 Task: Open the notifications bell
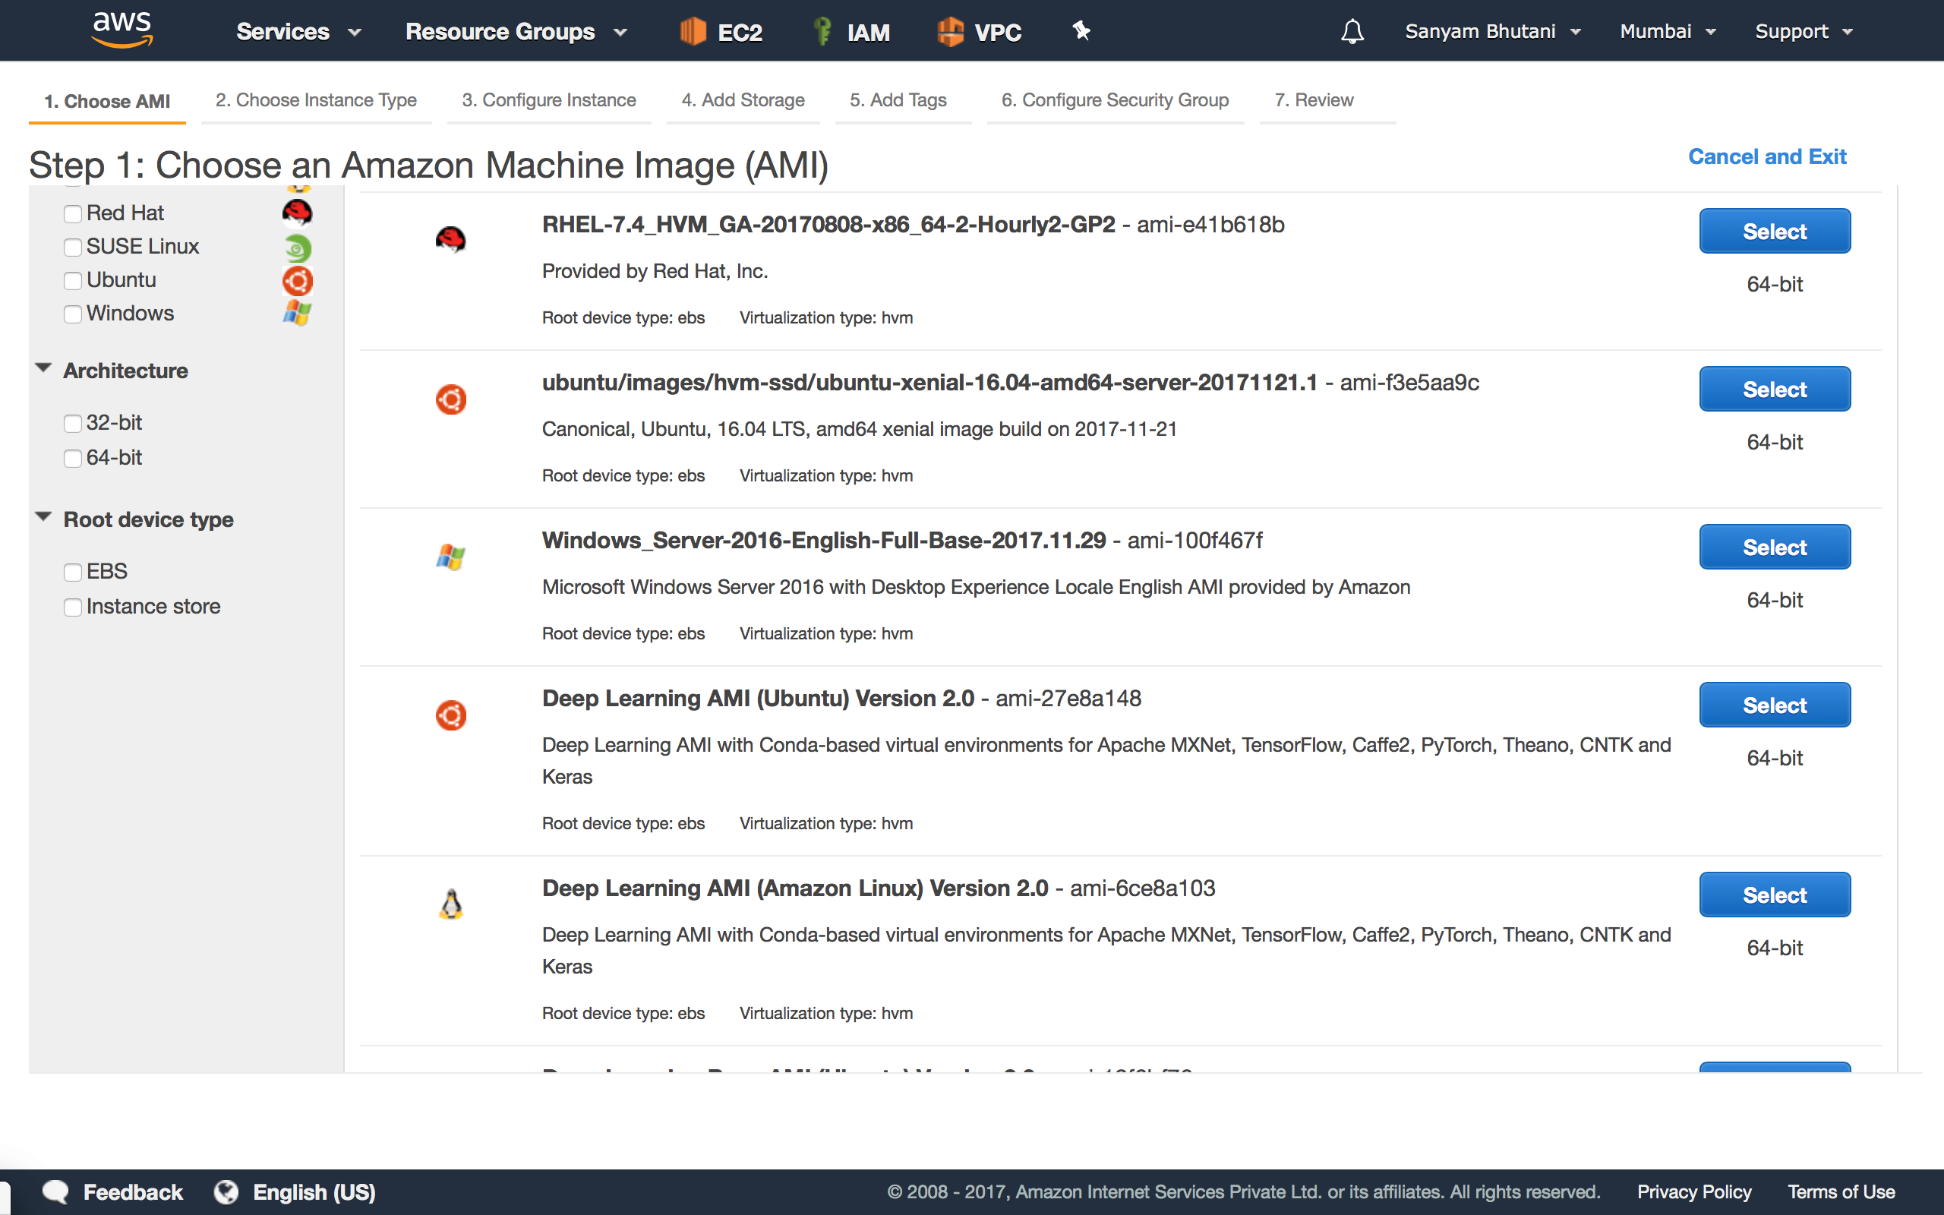click(x=1352, y=32)
